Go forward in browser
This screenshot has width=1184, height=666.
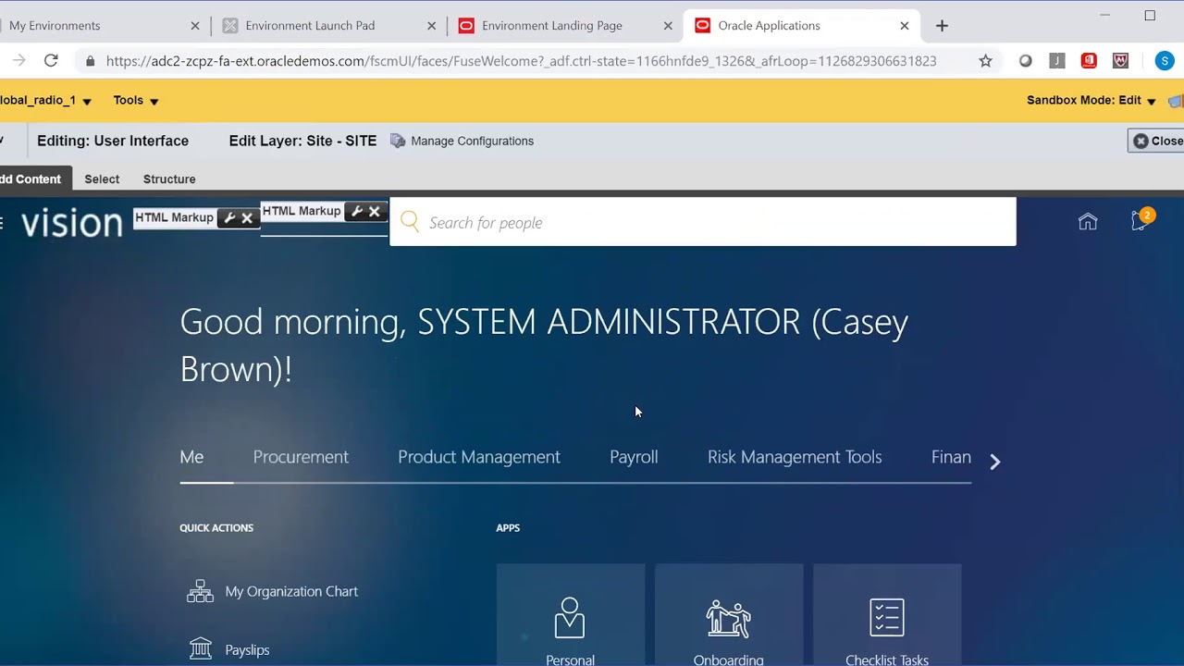[x=18, y=61]
